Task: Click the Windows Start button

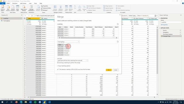Action: (2, 102)
